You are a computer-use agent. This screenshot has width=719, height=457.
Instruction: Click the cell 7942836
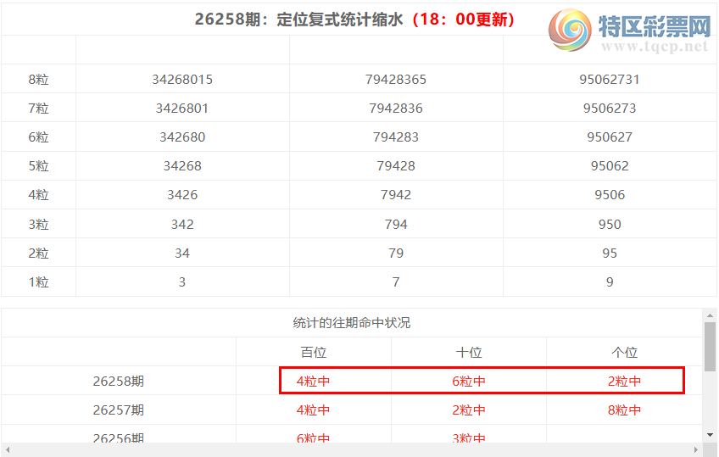click(396, 109)
